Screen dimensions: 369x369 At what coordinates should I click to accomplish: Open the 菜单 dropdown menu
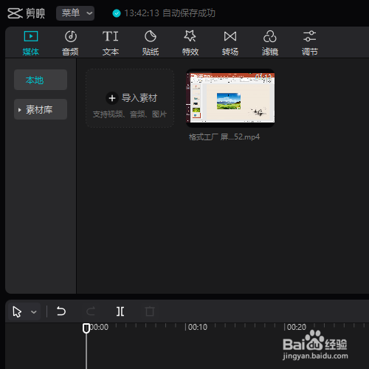[x=75, y=13]
